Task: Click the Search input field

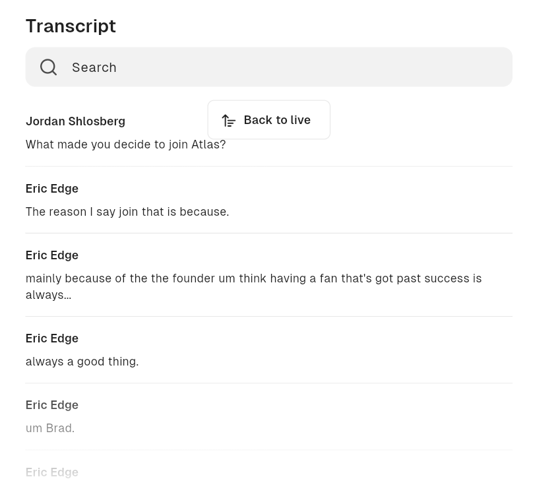Action: pos(264,67)
